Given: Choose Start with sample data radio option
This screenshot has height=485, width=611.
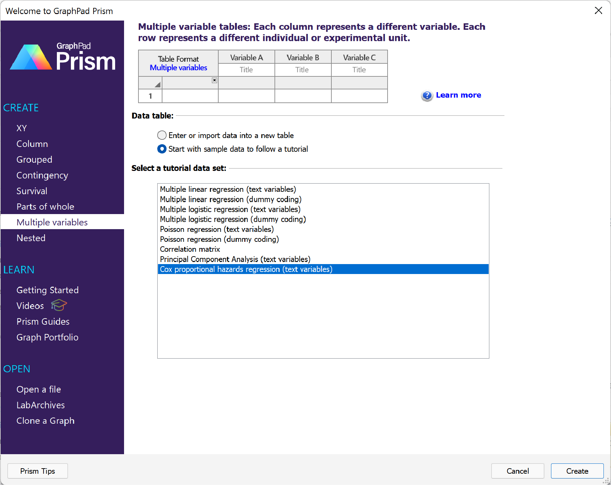Looking at the screenshot, I should (x=162, y=149).
